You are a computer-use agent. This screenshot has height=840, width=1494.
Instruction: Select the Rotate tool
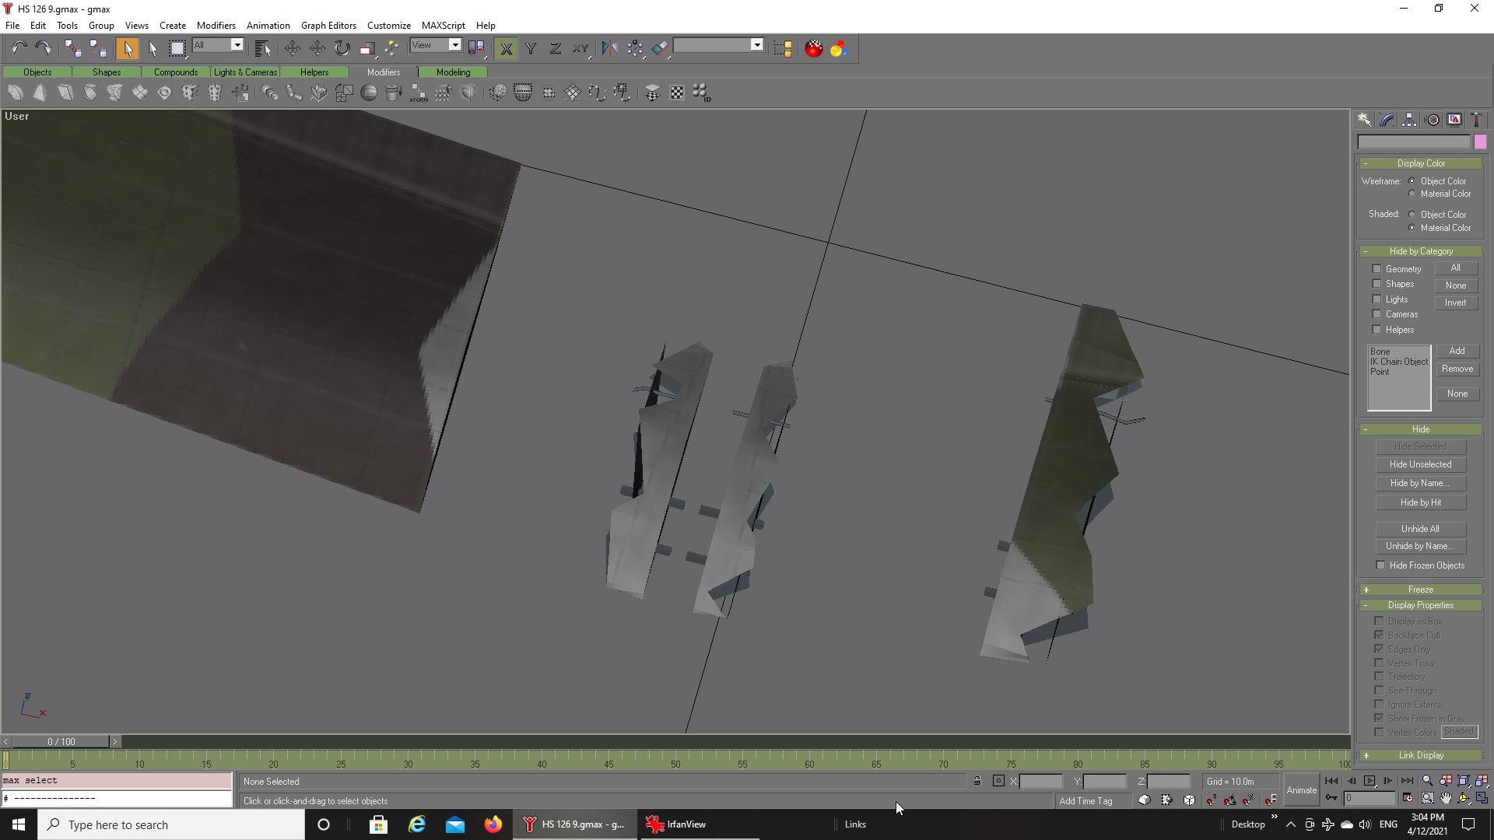(342, 48)
